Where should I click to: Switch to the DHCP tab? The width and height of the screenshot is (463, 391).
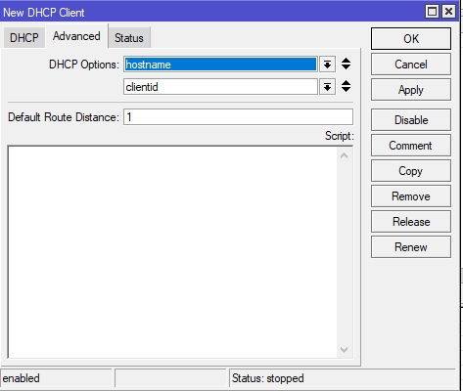click(x=24, y=38)
